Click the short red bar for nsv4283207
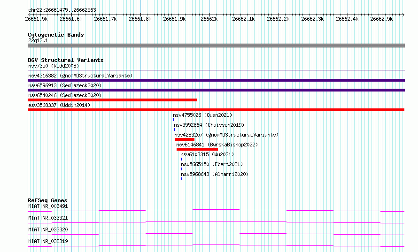 (185, 139)
